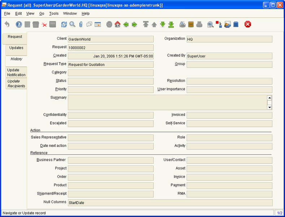The width and height of the screenshot is (285, 217).
Task: Open the Tools menu
Action: click(x=54, y=13)
